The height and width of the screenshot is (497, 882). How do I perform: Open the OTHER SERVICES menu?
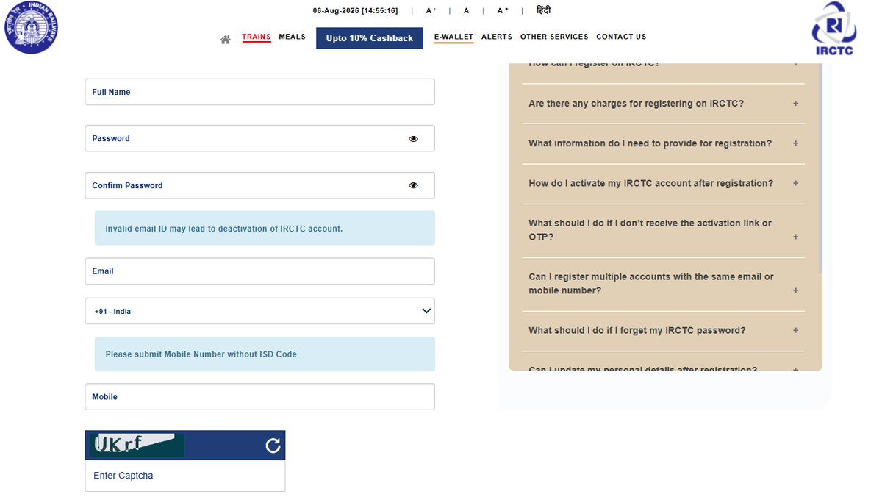(554, 37)
